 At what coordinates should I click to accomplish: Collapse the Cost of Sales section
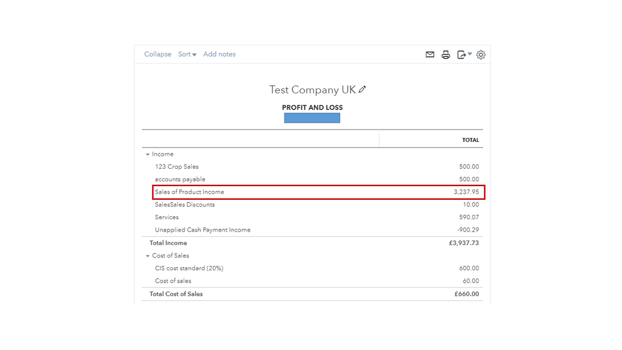148,256
